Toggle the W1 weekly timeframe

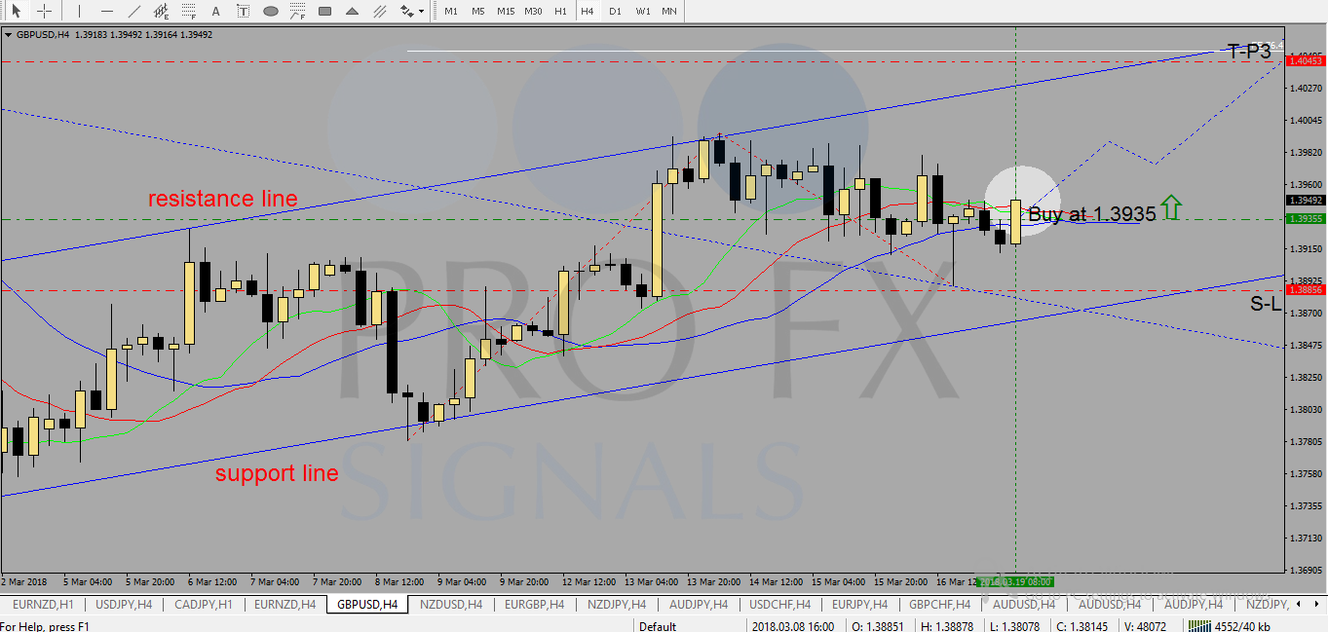point(643,11)
